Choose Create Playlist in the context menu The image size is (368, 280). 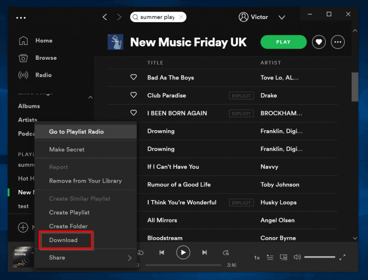click(x=86, y=212)
